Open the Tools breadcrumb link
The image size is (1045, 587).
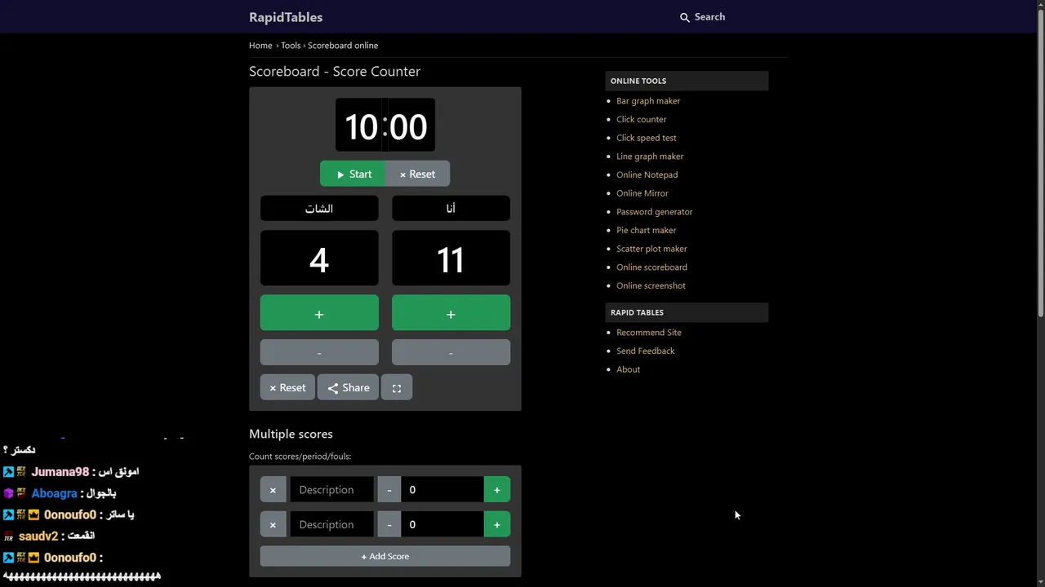pos(291,46)
